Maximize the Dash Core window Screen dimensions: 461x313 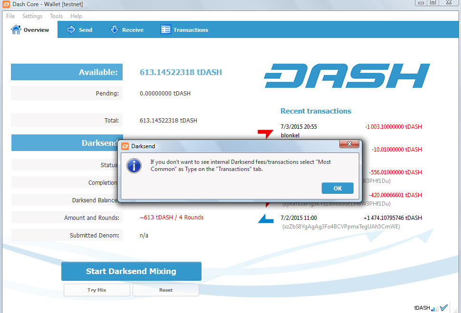(x=433, y=3)
